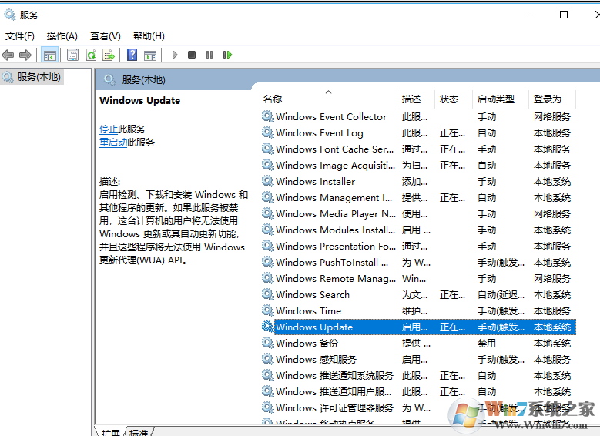Select the Windows Modules Install... row
The width and height of the screenshot is (600, 436).
pos(418,230)
